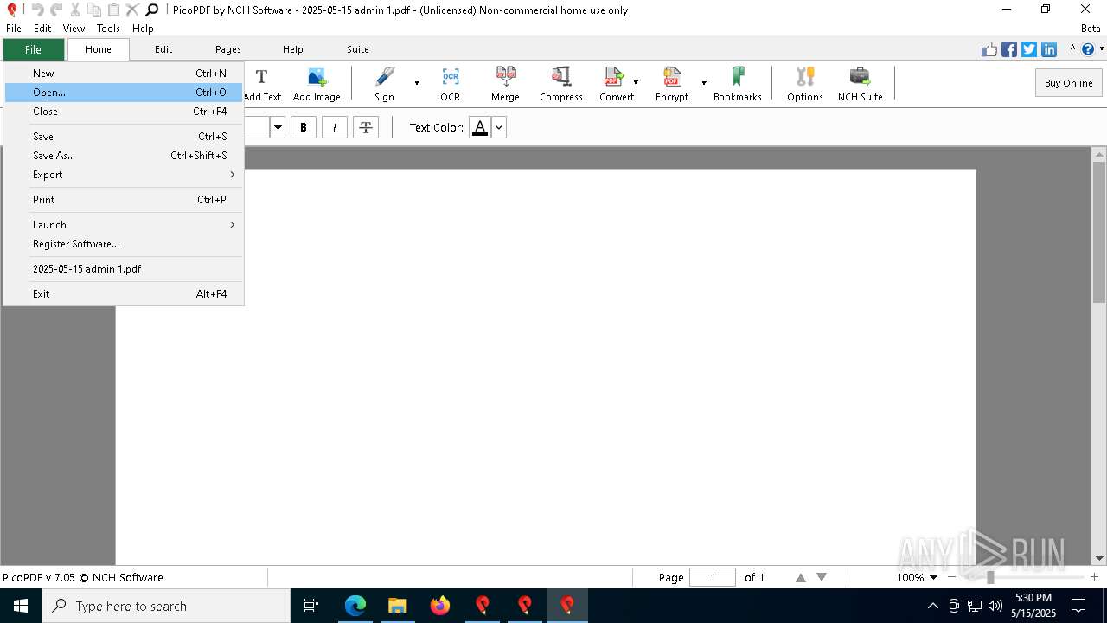1107x623 pixels.
Task: Click the green File ribbon button
Action: tap(33, 49)
